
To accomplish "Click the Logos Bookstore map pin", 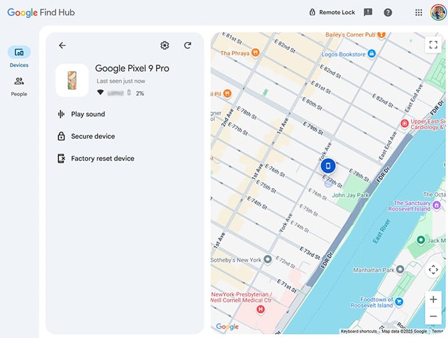I will point(371,54).
